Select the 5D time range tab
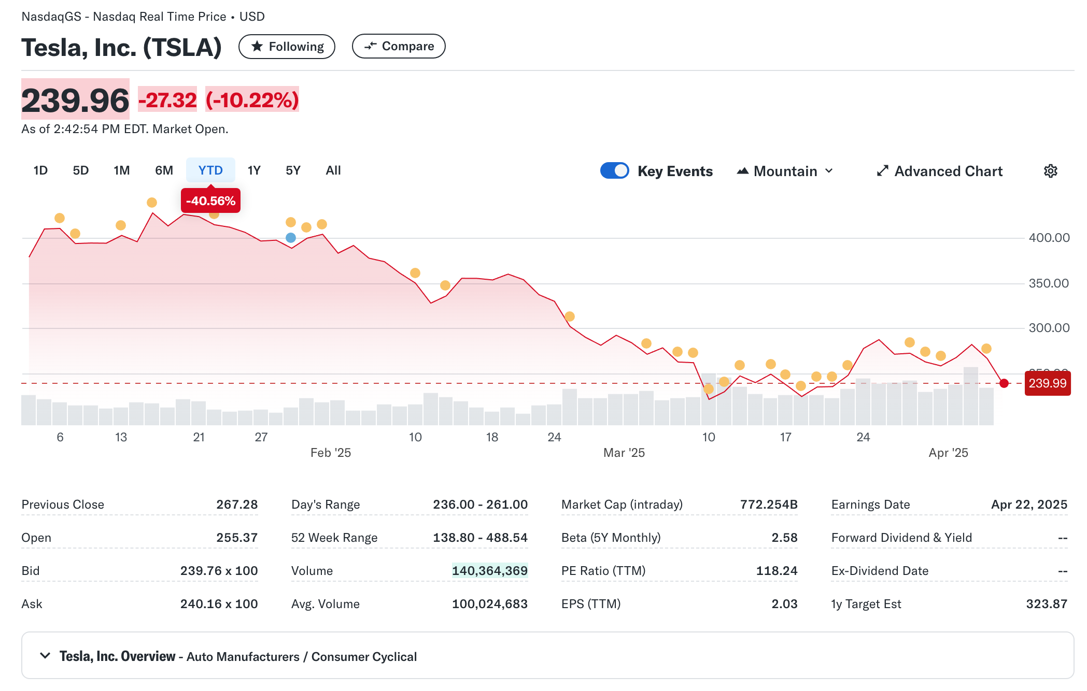 pyautogui.click(x=80, y=170)
